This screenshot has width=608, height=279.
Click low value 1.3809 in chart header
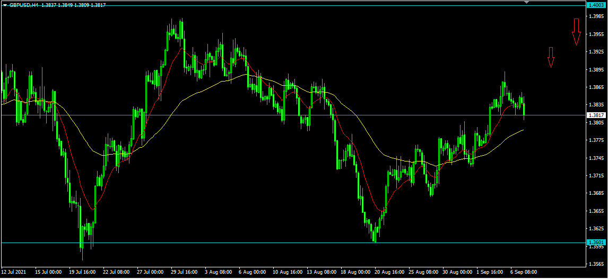(x=82, y=5)
